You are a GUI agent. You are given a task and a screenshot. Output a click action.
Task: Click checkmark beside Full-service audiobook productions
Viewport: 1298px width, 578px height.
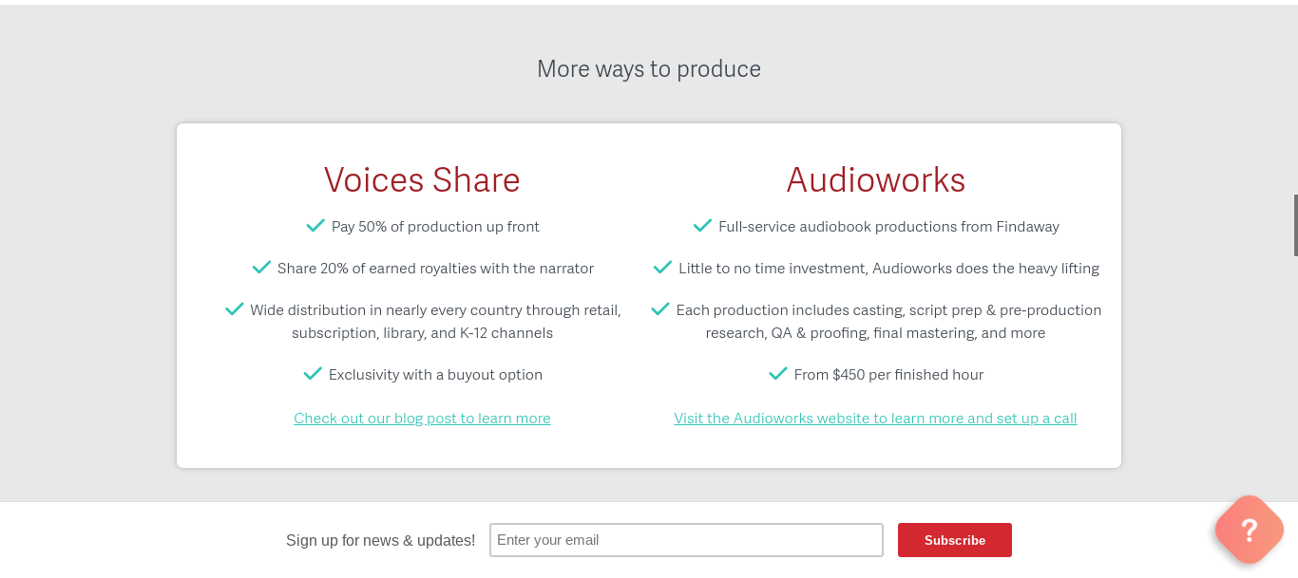pos(702,226)
